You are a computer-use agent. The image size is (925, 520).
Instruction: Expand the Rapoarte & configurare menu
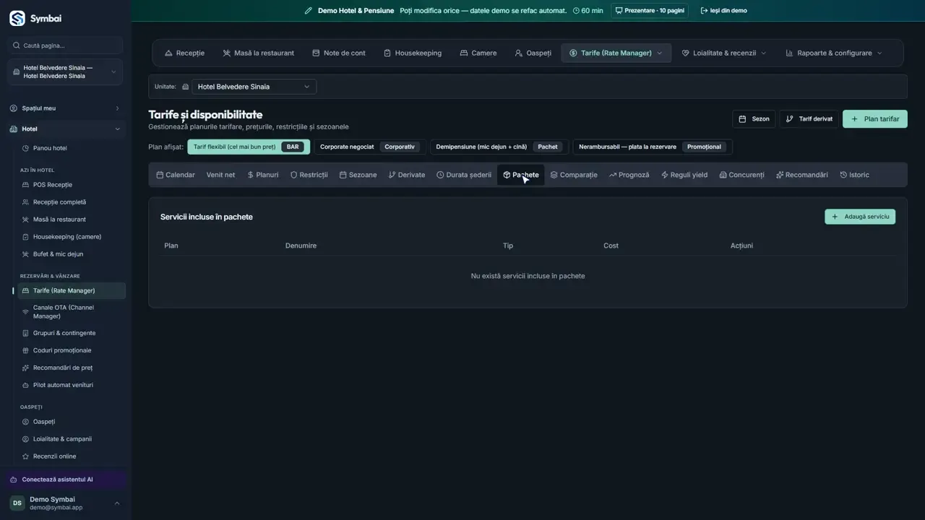(x=834, y=53)
